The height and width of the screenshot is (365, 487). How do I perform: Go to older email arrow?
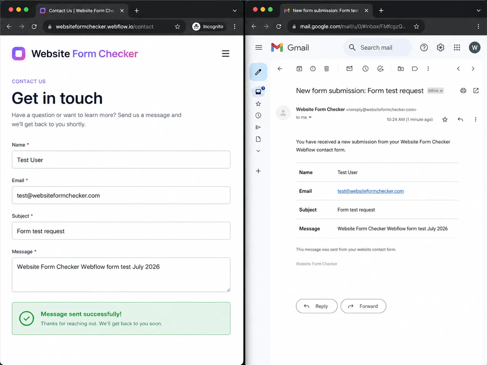(x=473, y=69)
